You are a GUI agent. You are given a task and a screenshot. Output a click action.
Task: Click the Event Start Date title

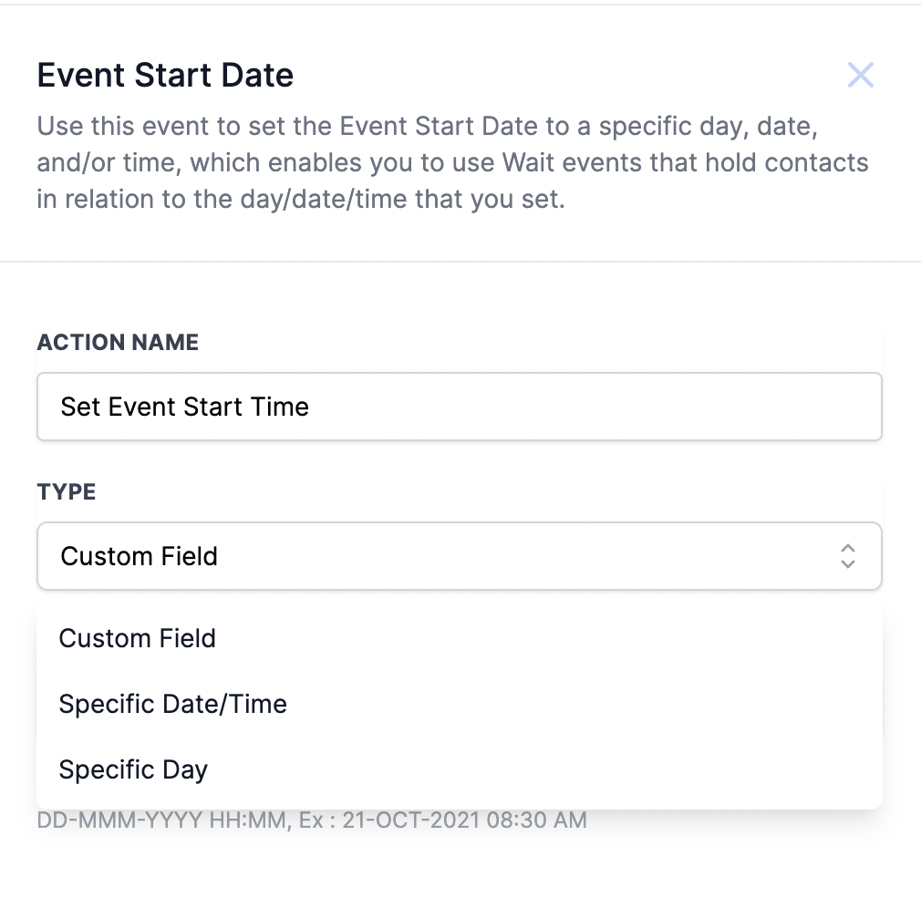165,75
